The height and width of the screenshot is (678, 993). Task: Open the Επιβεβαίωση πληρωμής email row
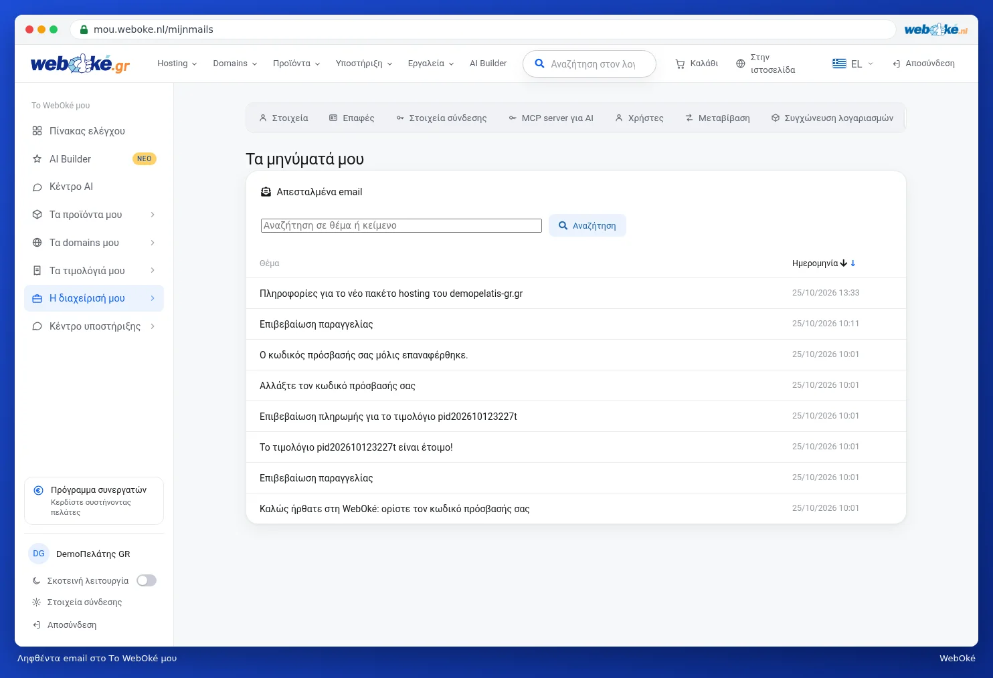click(x=576, y=417)
